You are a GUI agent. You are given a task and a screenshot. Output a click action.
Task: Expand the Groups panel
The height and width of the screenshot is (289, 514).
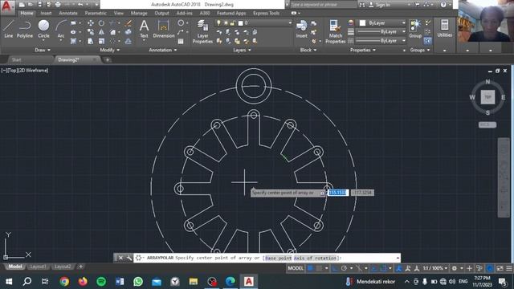click(419, 50)
